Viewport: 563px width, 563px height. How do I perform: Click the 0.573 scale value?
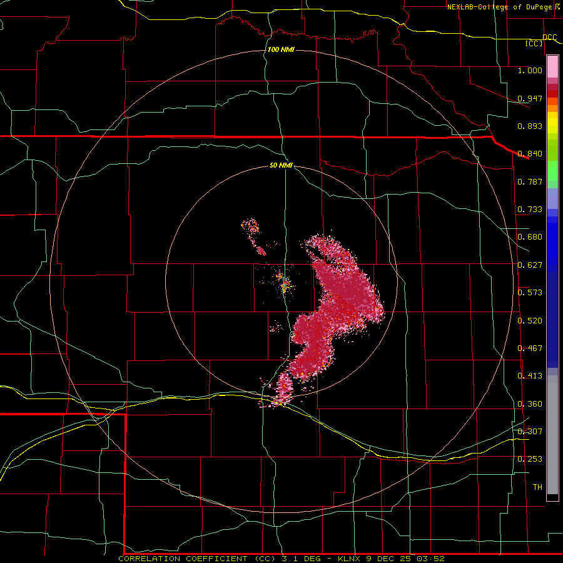530,293
